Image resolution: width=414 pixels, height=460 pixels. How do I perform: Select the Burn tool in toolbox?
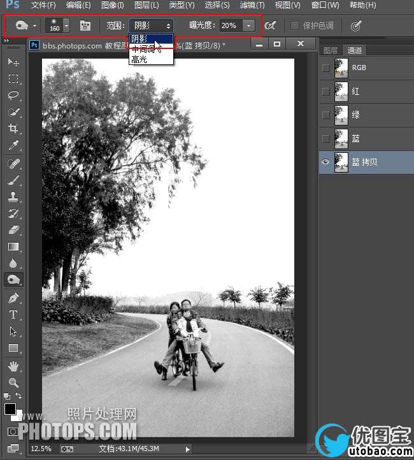[13, 280]
